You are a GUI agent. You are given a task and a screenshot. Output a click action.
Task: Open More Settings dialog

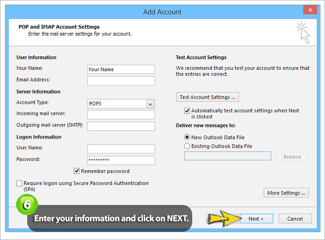[x=286, y=193]
